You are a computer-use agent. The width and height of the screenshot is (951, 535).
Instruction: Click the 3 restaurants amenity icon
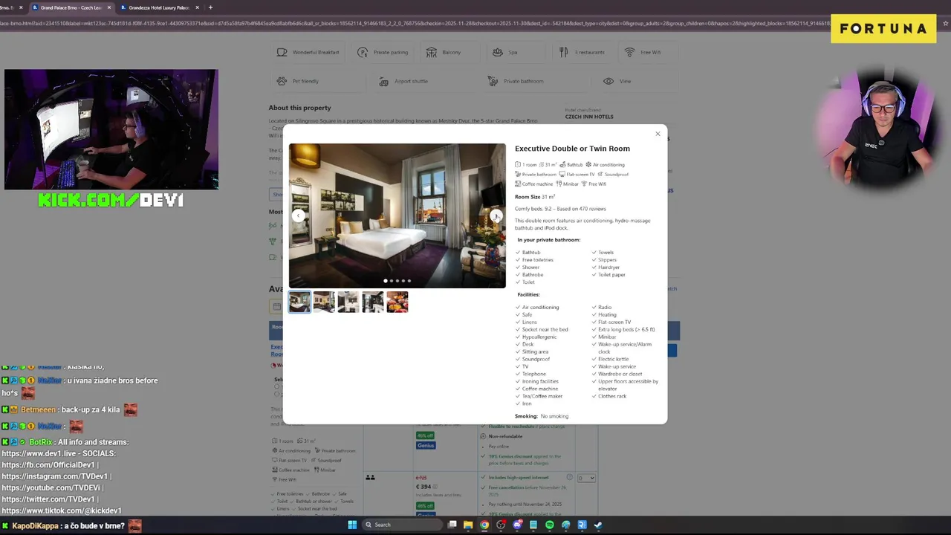pos(564,52)
